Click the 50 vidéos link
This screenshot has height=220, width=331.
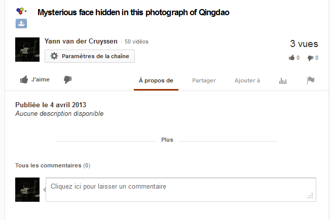[x=136, y=41]
